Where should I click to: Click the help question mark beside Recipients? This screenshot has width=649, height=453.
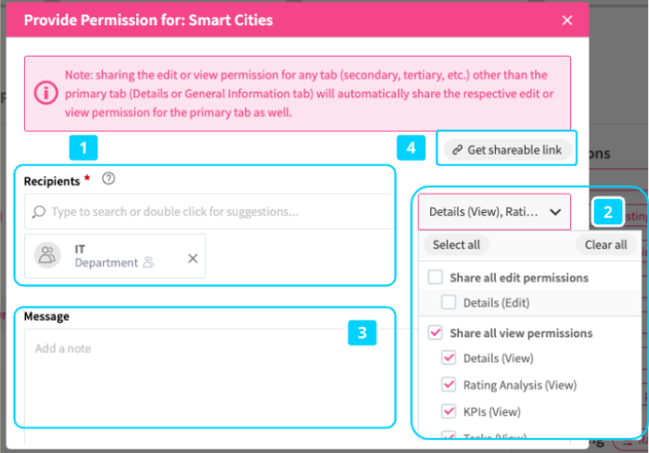[108, 179]
